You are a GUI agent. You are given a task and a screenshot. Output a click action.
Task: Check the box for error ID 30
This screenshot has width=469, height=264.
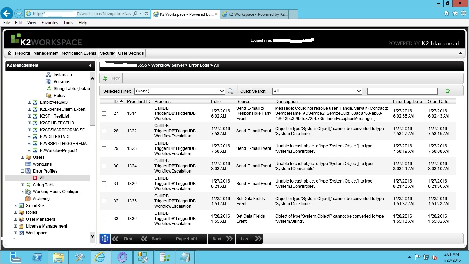coord(104,166)
